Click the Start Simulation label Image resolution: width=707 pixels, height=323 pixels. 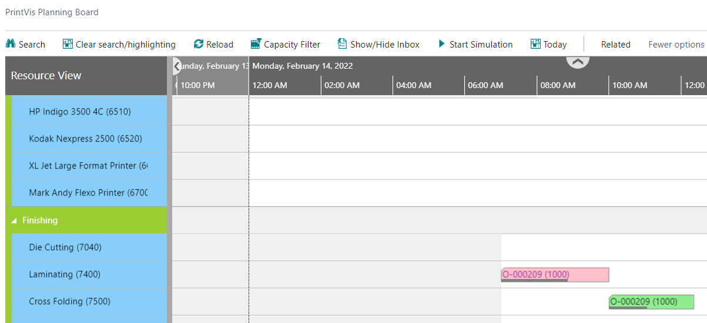pos(481,45)
